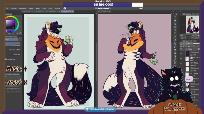Select the Hand move-canvas tool

[x=175, y=20]
